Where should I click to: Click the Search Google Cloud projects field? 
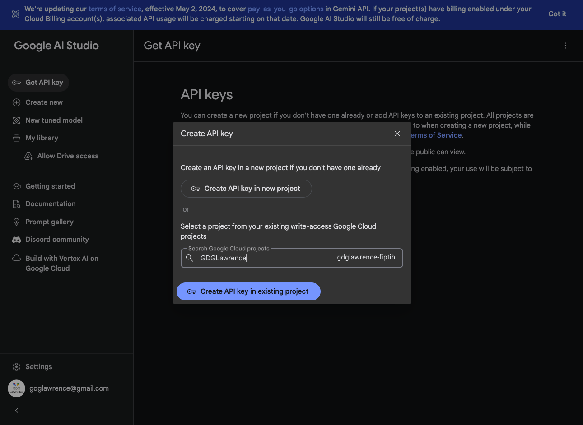(266, 258)
